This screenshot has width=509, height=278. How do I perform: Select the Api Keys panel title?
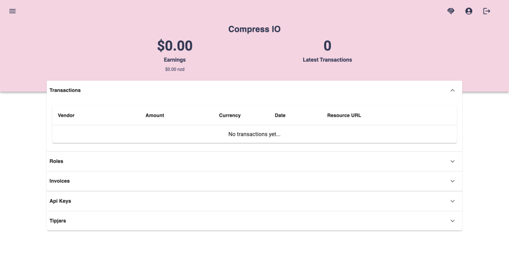point(60,201)
